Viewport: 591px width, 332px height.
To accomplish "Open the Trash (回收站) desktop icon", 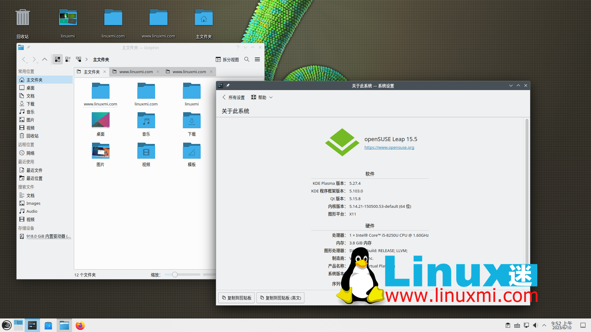I will click(x=22, y=23).
